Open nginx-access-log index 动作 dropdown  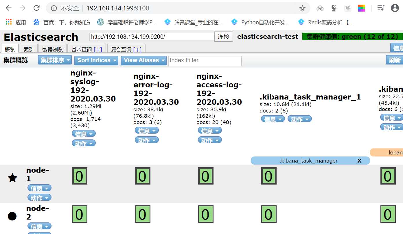[x=210, y=140]
